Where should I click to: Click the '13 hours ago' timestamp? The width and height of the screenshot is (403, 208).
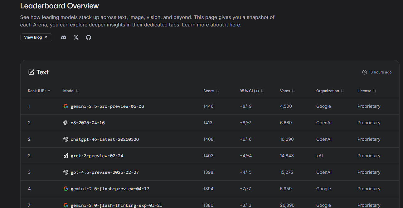(380, 72)
